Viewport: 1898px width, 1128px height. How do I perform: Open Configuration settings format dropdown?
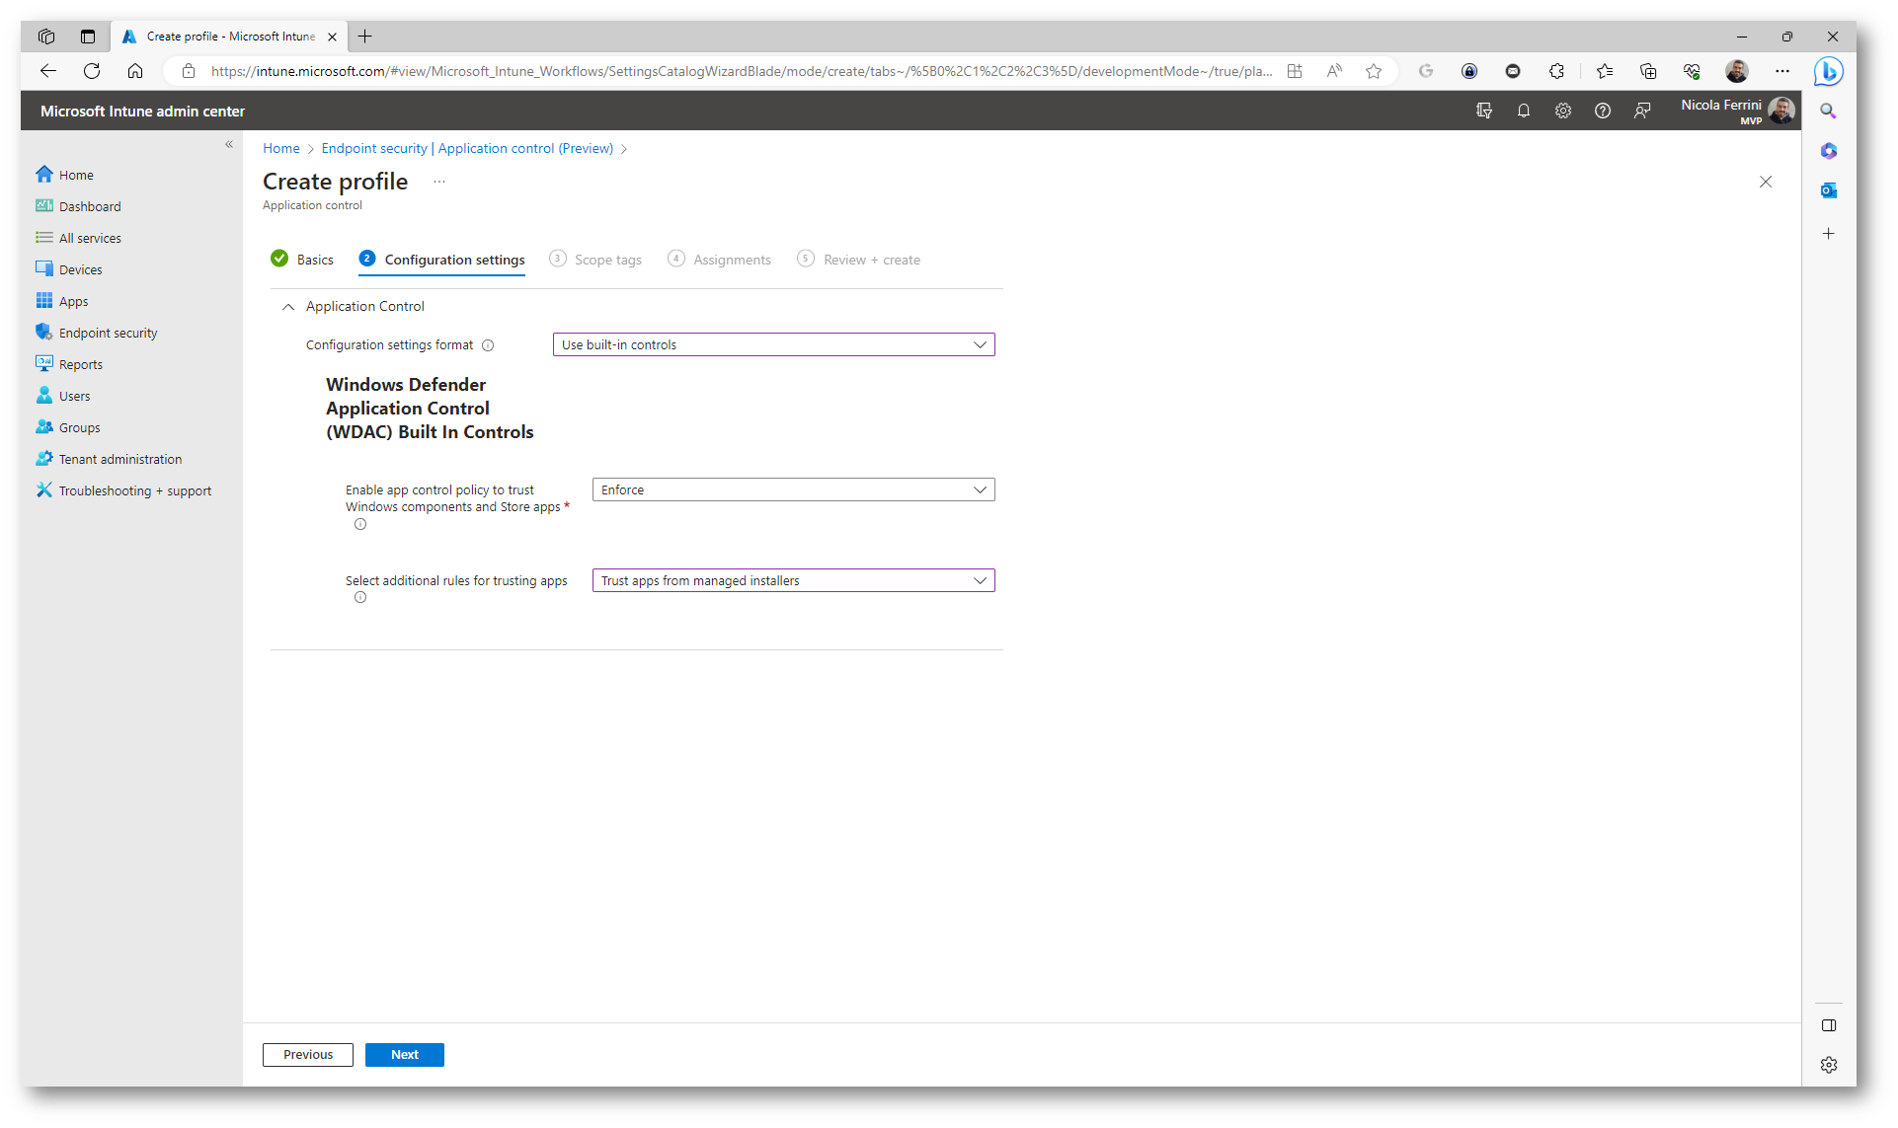pos(773,344)
